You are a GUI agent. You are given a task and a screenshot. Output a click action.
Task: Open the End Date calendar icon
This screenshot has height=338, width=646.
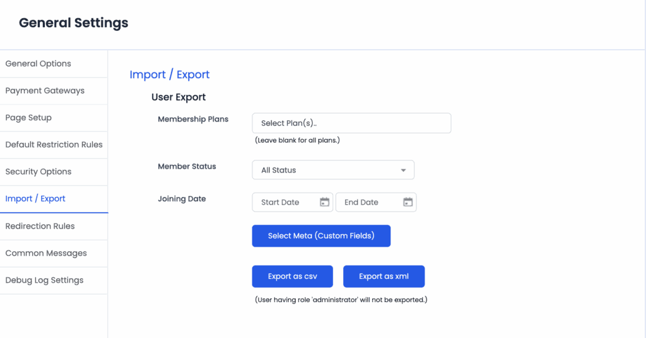(x=408, y=202)
